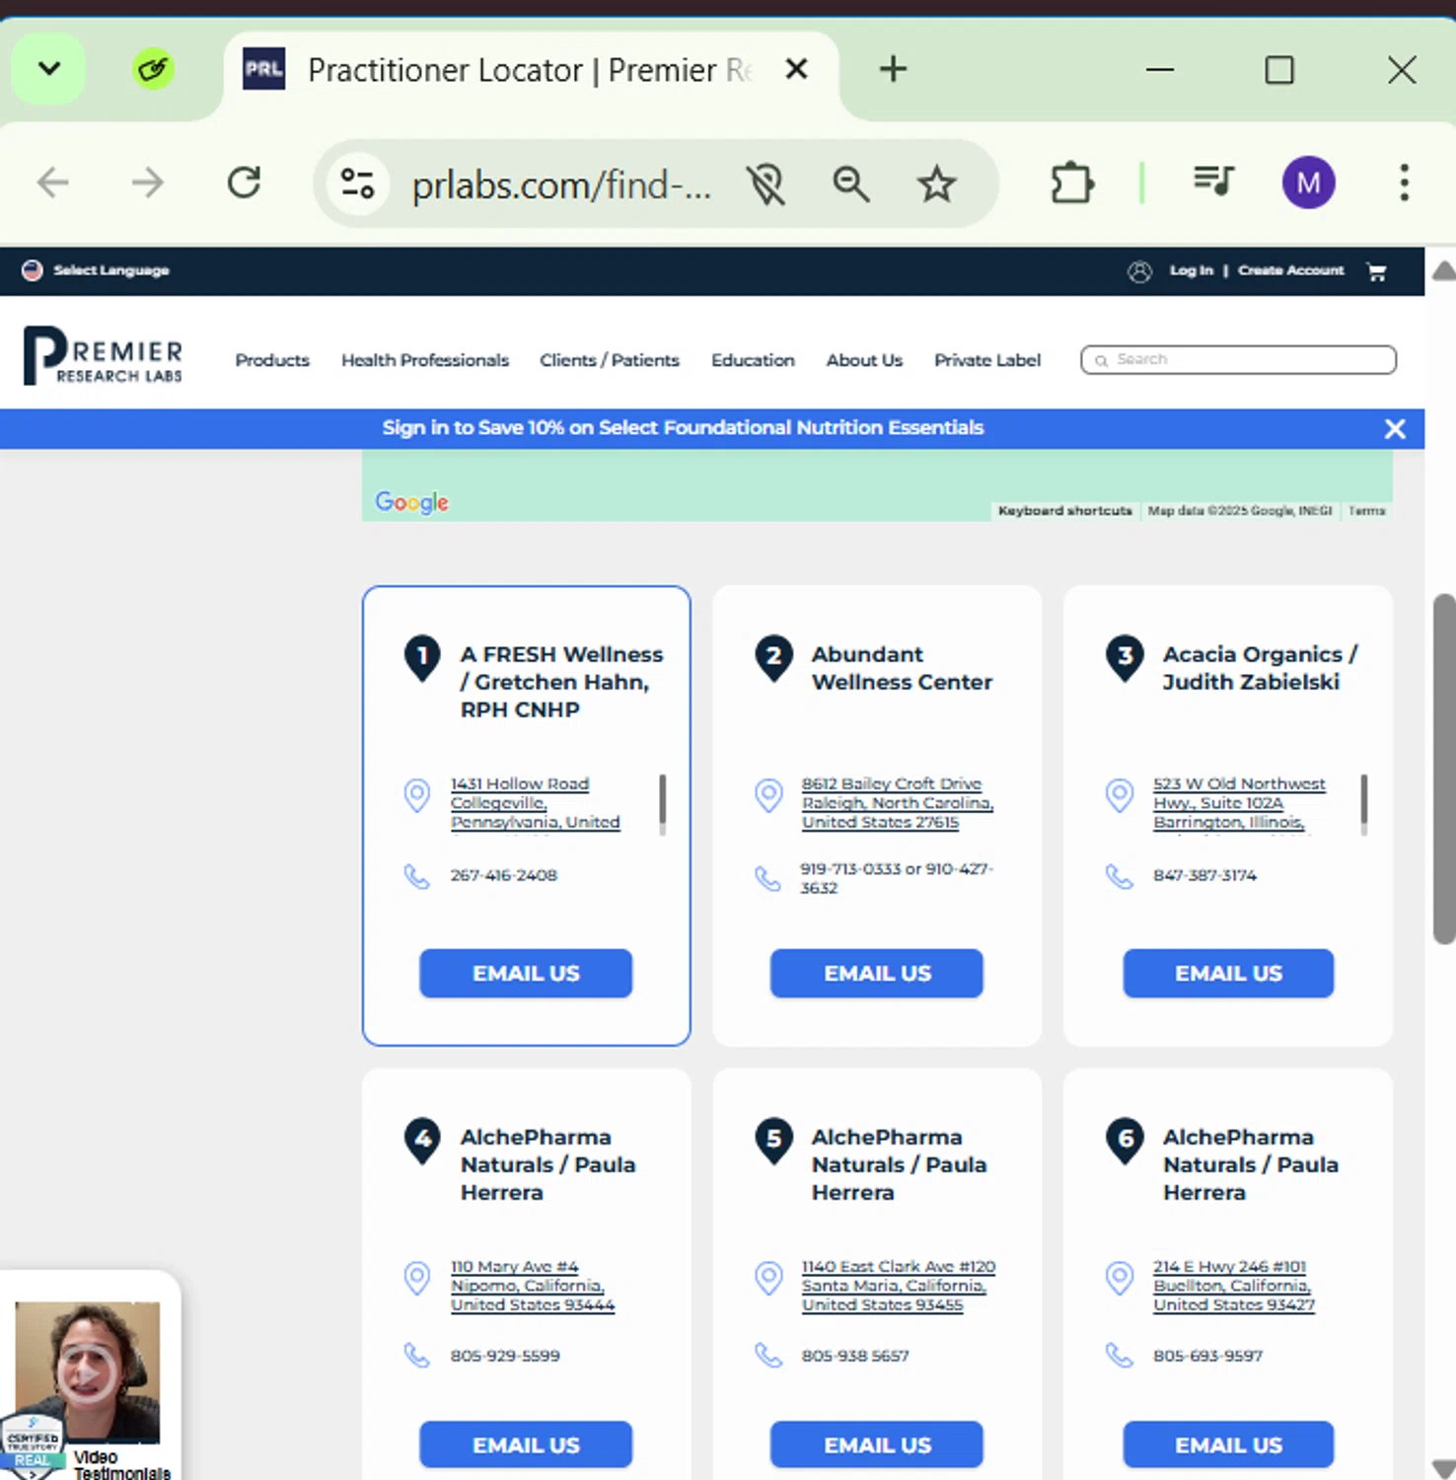Dismiss the Save 10% banner
This screenshot has height=1480, width=1456.
(1395, 429)
